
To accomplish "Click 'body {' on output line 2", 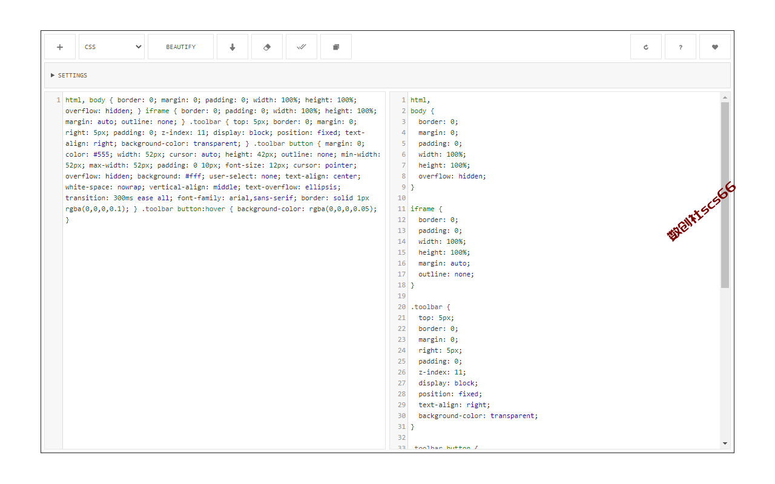I will click(x=422, y=111).
